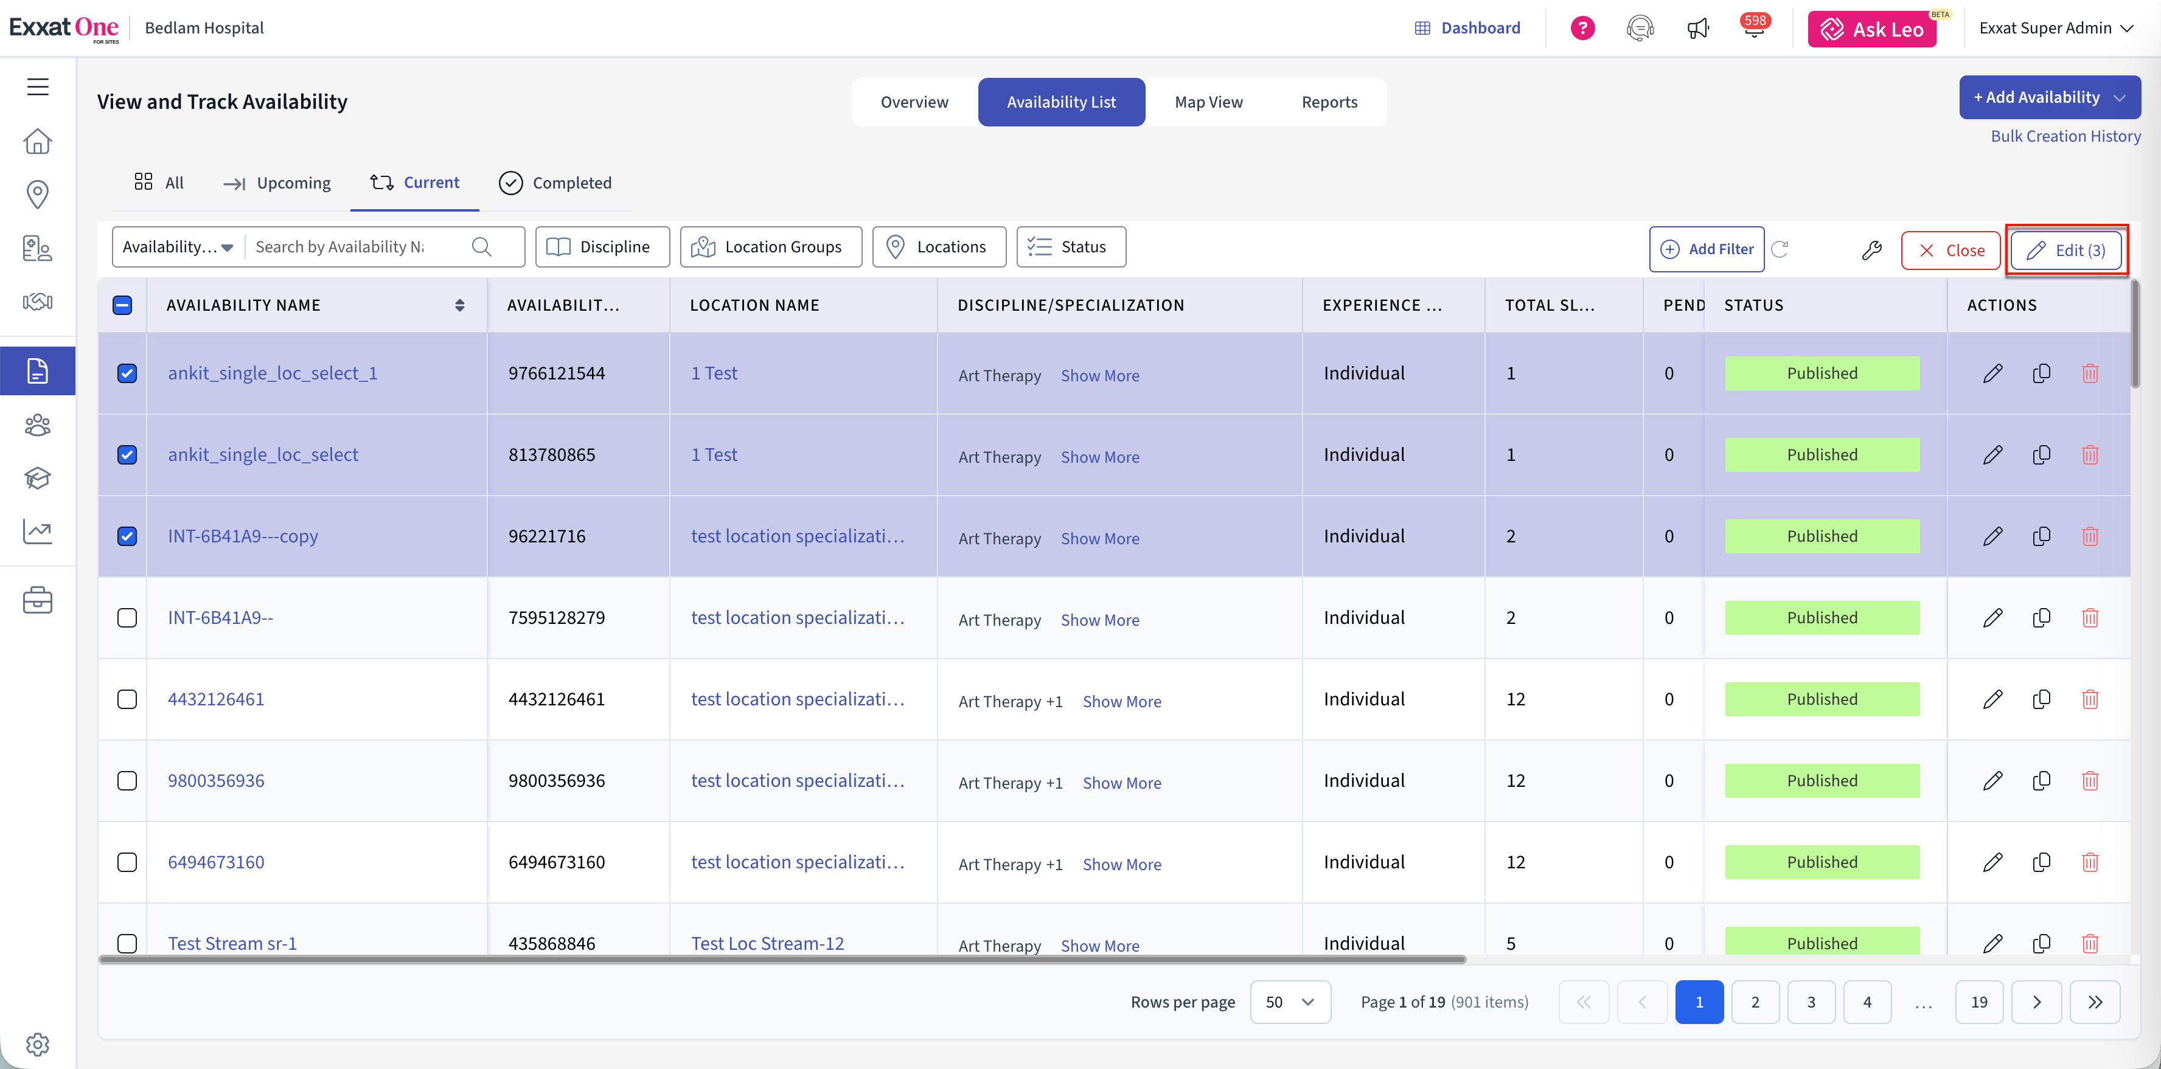Screen dimensions: 2161x1069
Task: Switch to the Map View tab
Action: point(1208,102)
